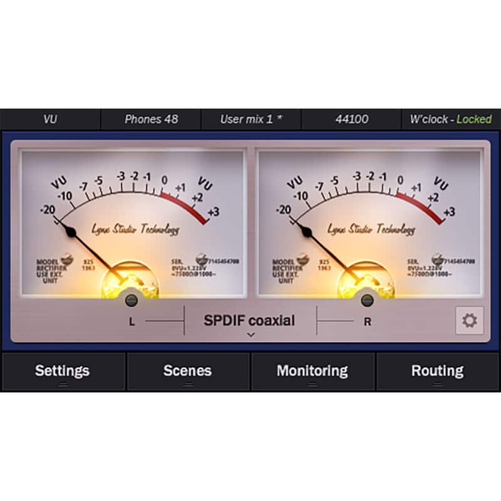Open the User mix 1 scene selector
The width and height of the screenshot is (501, 501).
pos(251,119)
